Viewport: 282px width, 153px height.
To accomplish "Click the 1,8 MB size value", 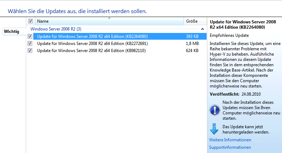I will point(192,43).
